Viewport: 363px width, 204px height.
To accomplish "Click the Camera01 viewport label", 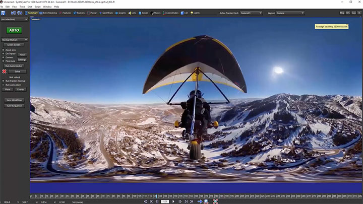I will point(36,20).
